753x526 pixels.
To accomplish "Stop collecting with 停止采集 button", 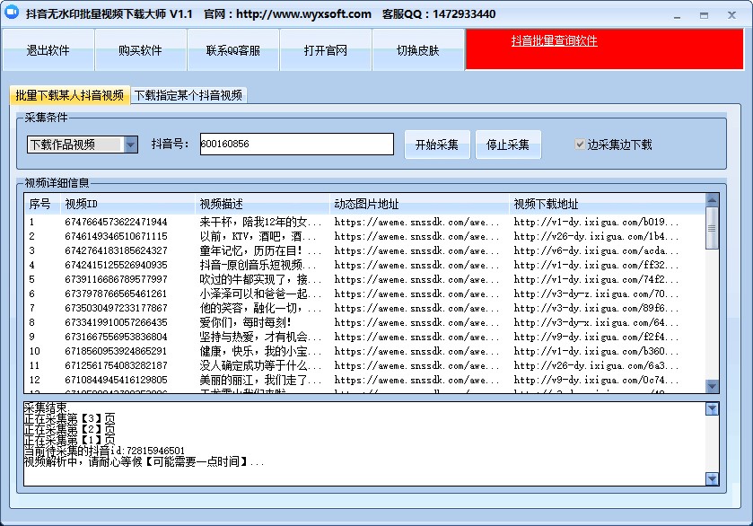I will [508, 145].
